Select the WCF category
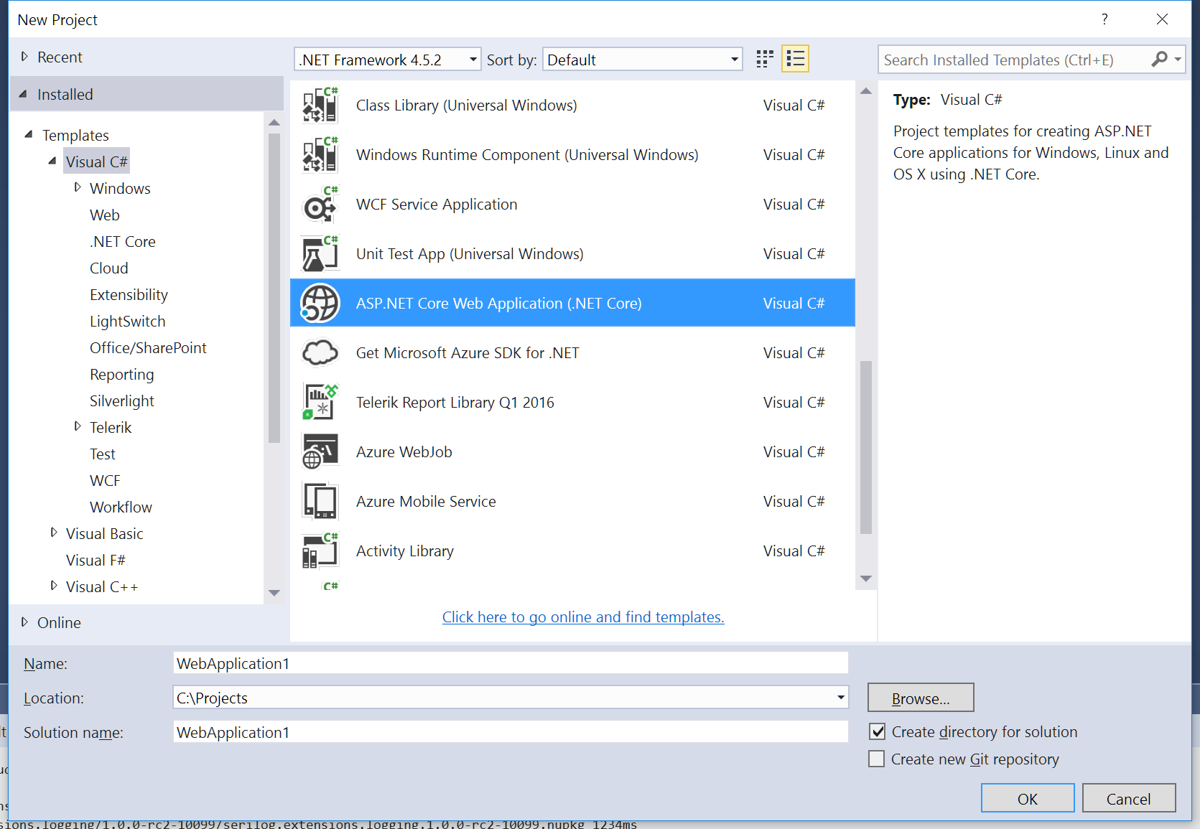1200x829 pixels. [105, 481]
